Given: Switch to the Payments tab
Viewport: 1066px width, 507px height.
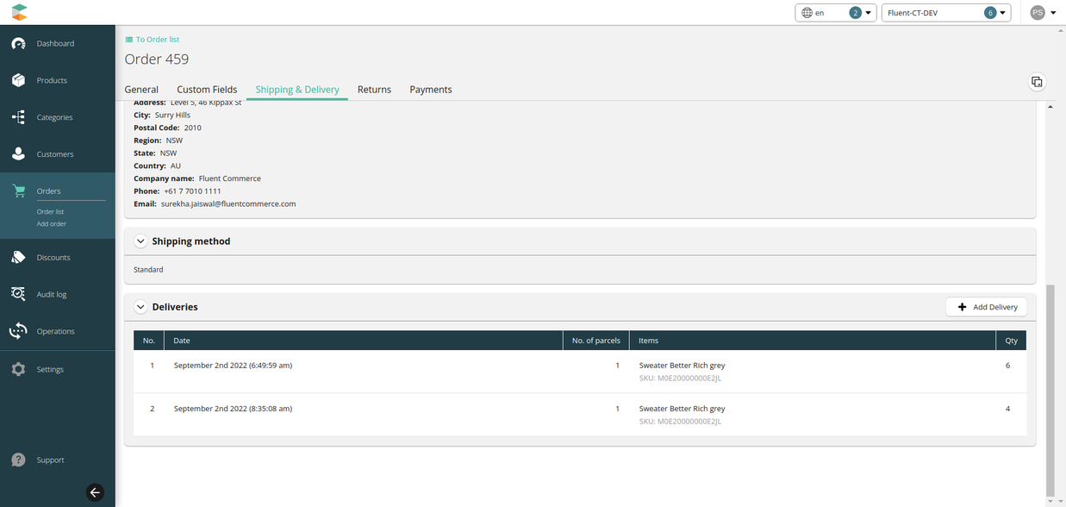Looking at the screenshot, I should tap(430, 90).
